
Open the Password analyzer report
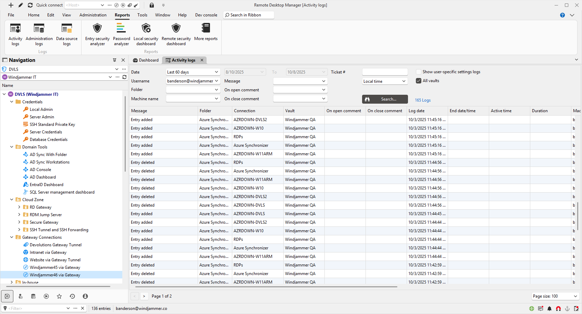[x=121, y=34]
